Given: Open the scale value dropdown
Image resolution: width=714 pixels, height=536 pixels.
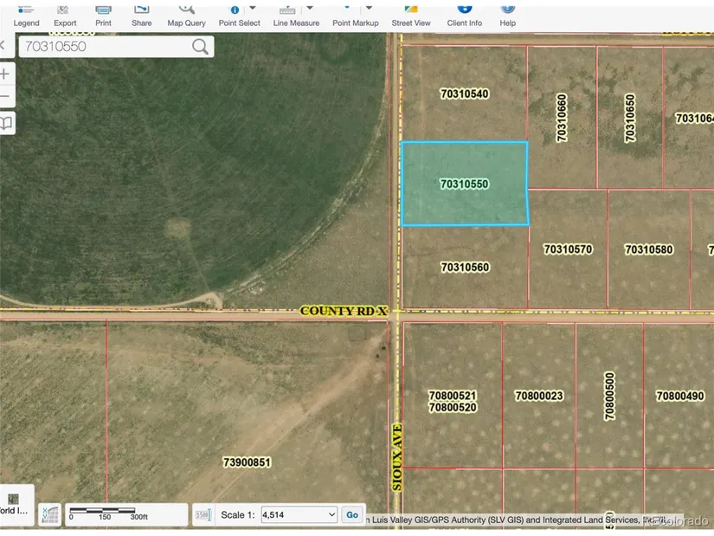Looking at the screenshot, I should (x=299, y=514).
